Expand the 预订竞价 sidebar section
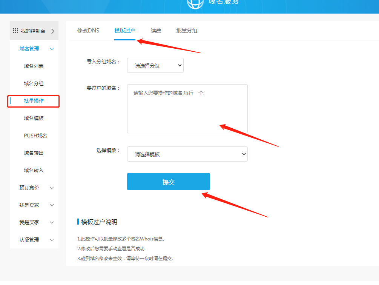 52,188
